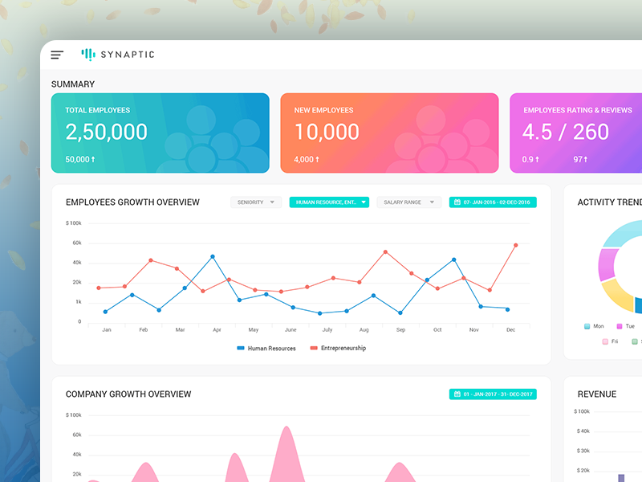Select the 07-Jan-2016 to 02-Dec-2016 date range
Viewport: 642px width, 482px height.
pyautogui.click(x=493, y=202)
